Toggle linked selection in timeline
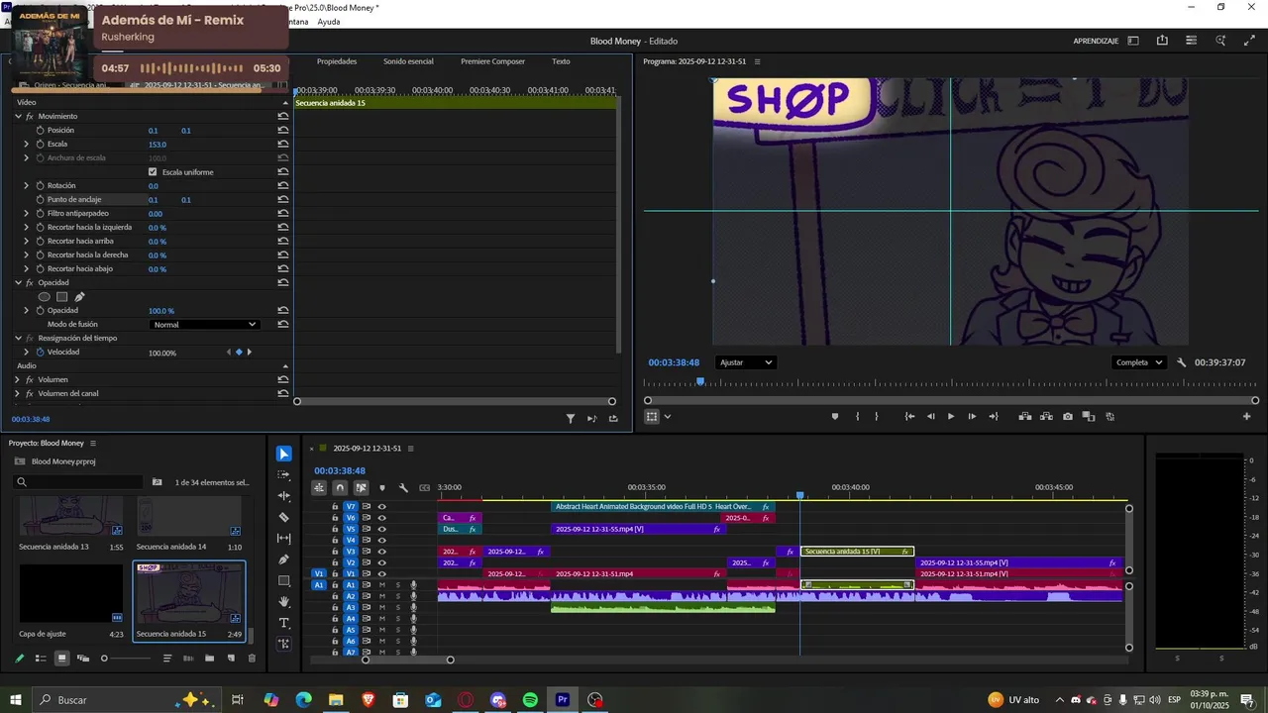This screenshot has width=1268, height=713. point(361,487)
